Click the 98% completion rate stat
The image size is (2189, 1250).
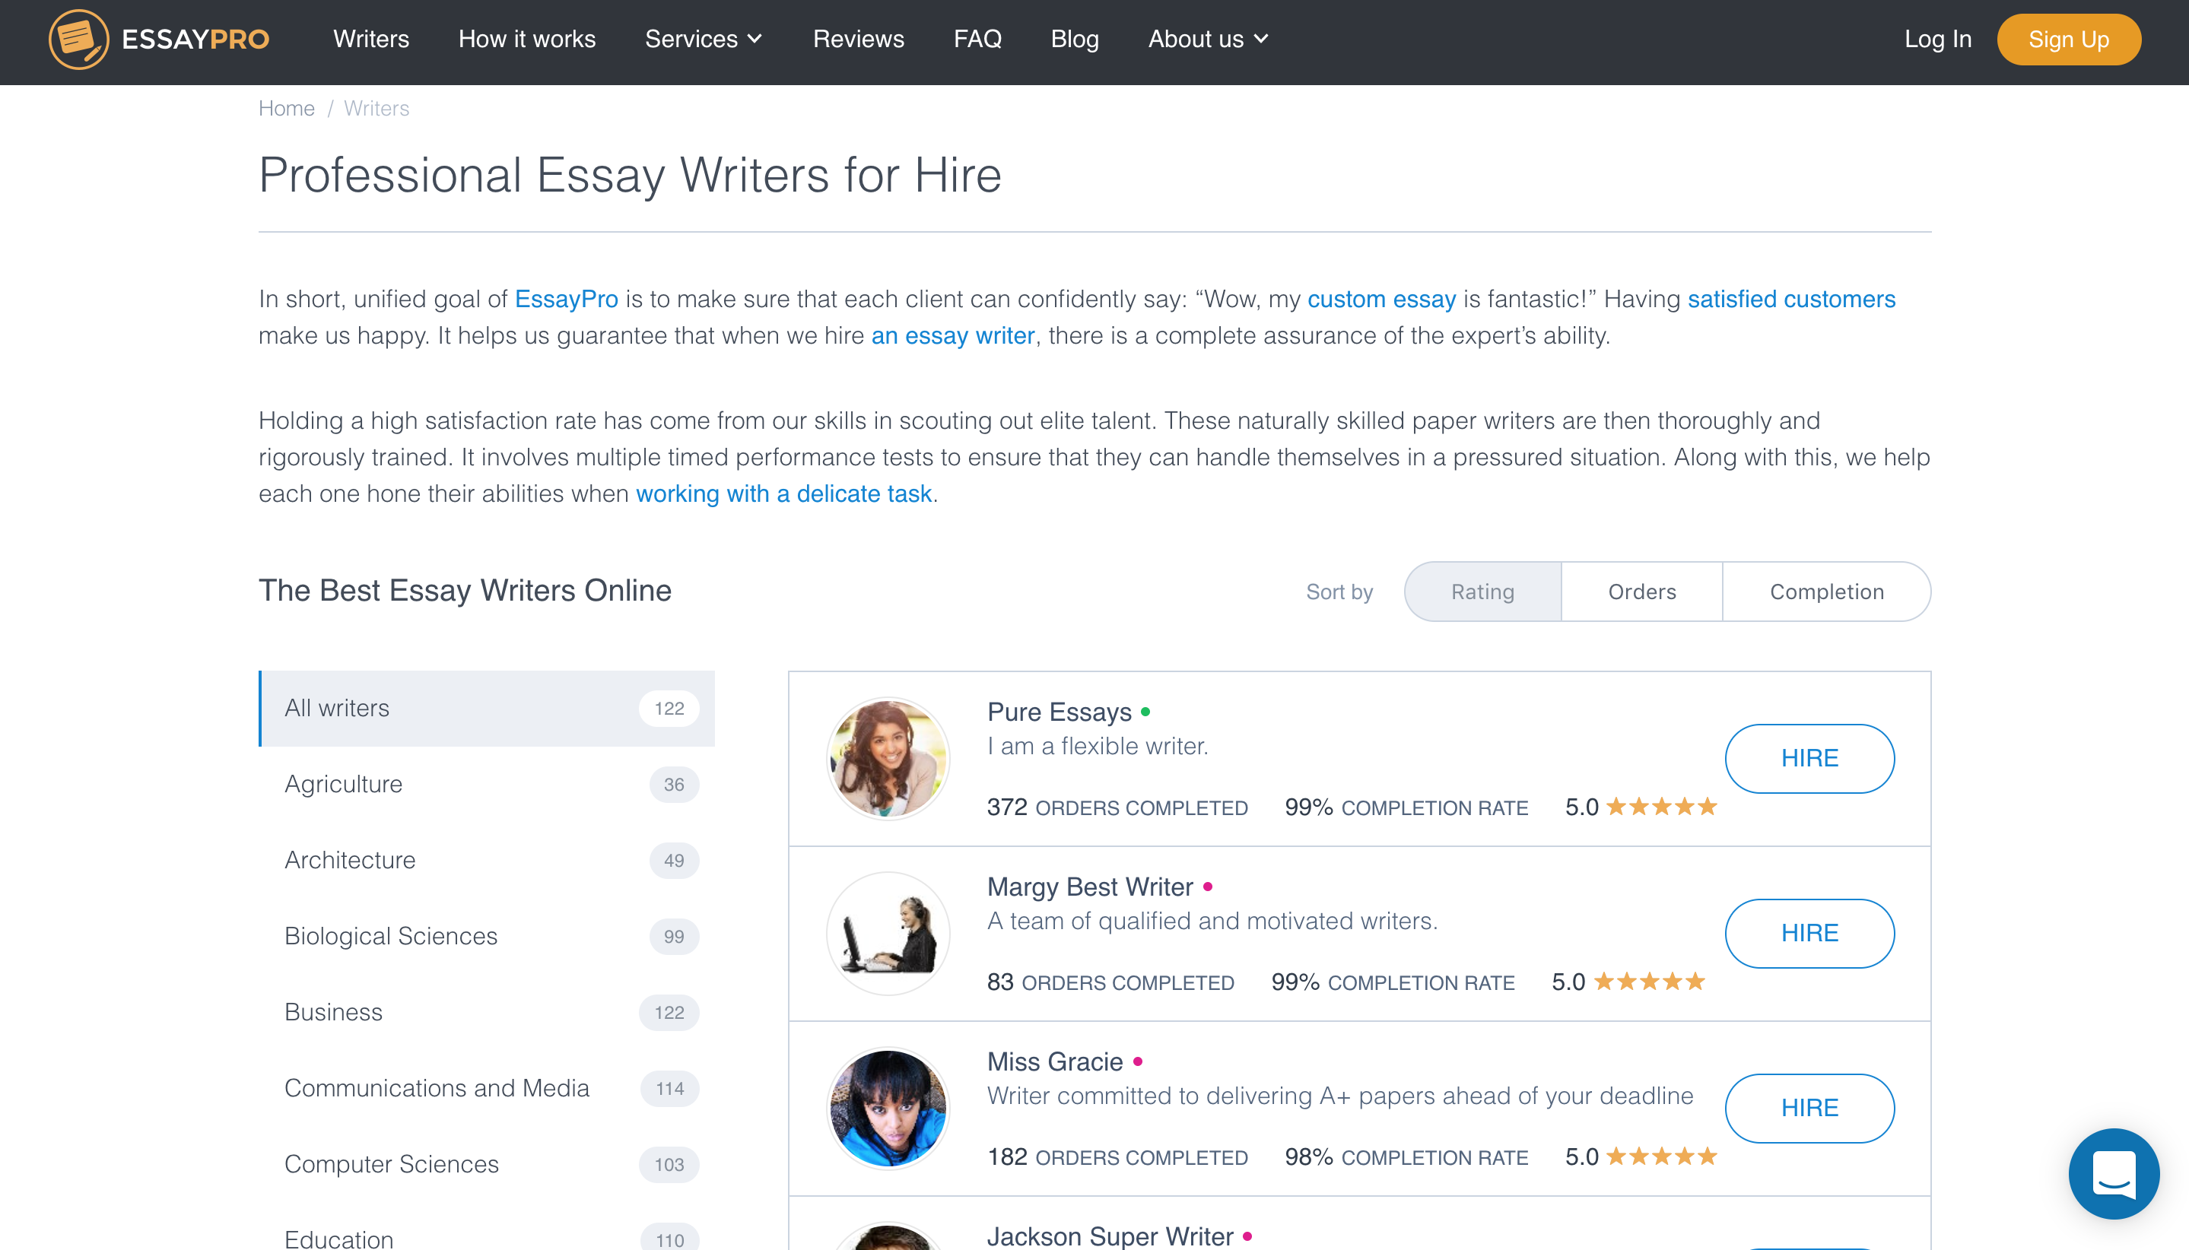coord(1406,1157)
